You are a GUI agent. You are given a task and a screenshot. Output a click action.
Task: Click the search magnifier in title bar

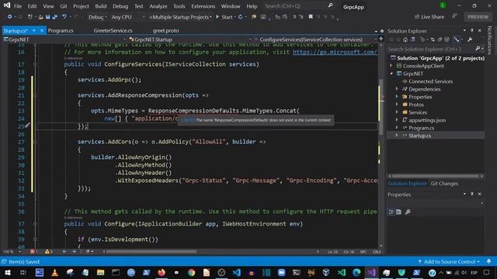pyautogui.click(x=330, y=5)
